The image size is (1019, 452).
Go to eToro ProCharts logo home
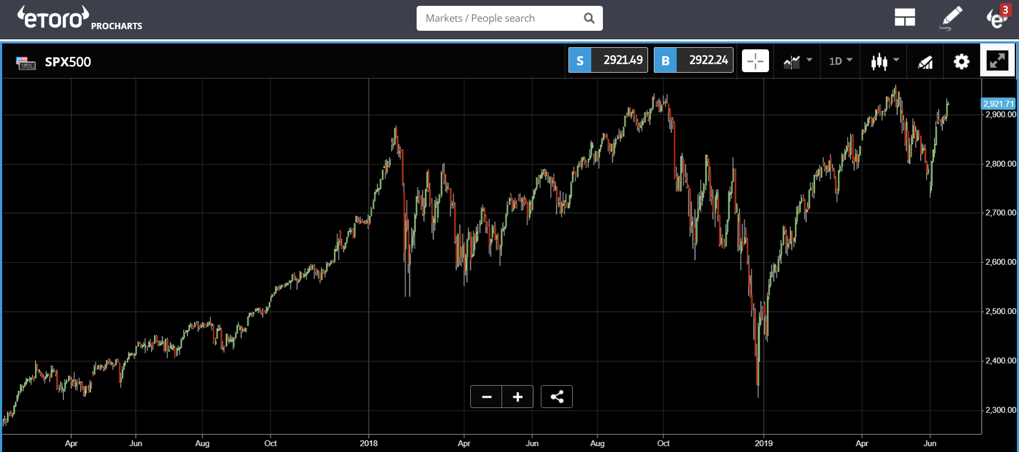(80, 18)
